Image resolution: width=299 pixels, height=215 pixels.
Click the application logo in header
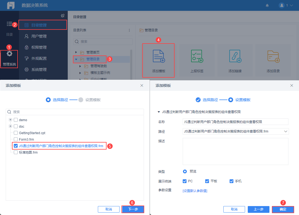tap(11, 5)
